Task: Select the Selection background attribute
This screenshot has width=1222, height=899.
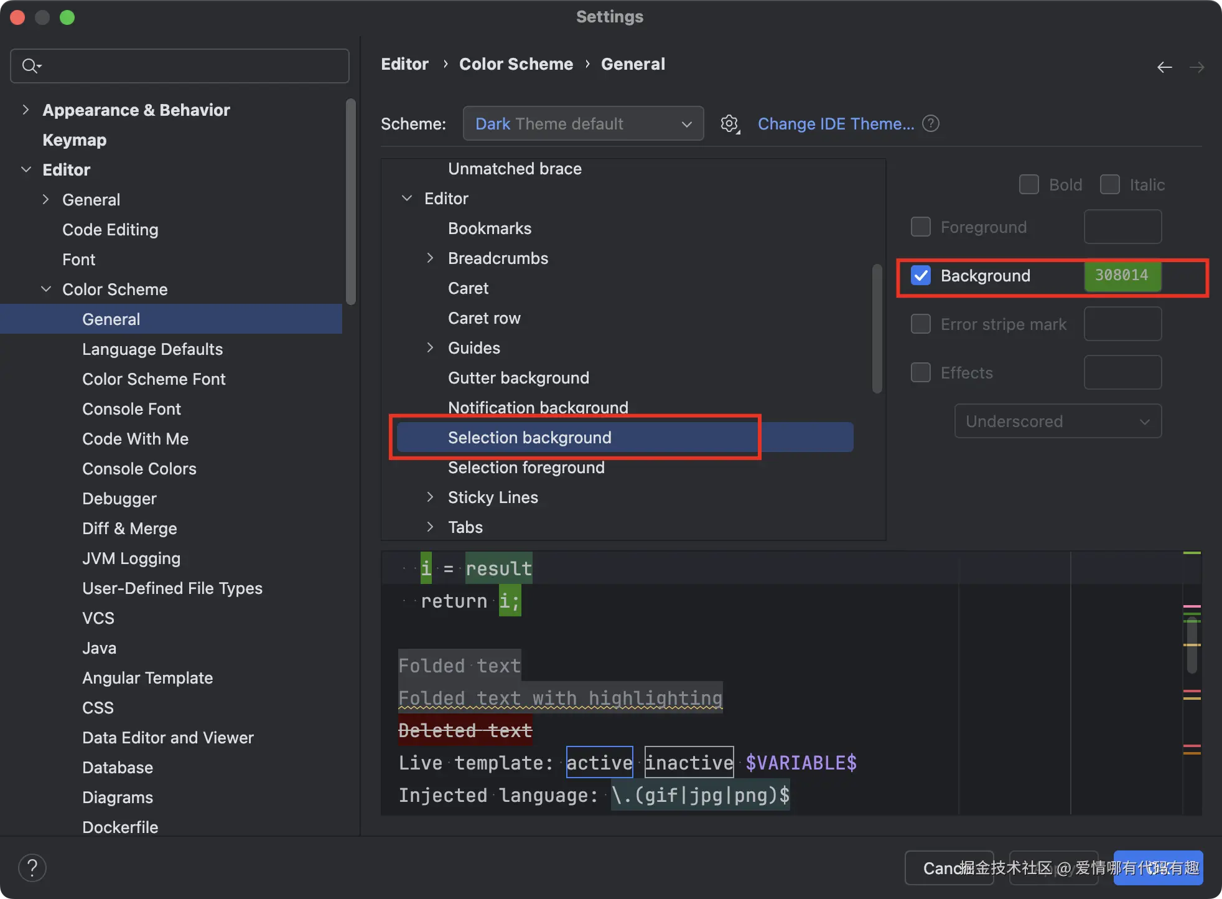Action: [625, 438]
